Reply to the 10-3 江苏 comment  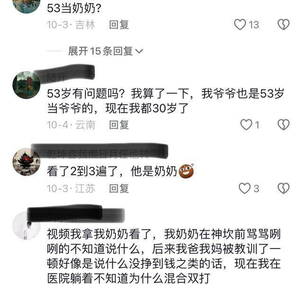(x=119, y=188)
